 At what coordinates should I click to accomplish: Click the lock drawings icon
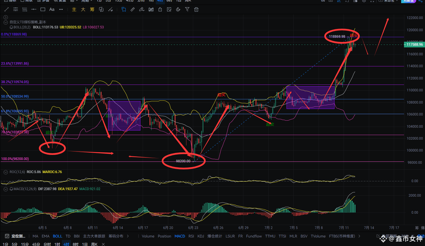160,9
